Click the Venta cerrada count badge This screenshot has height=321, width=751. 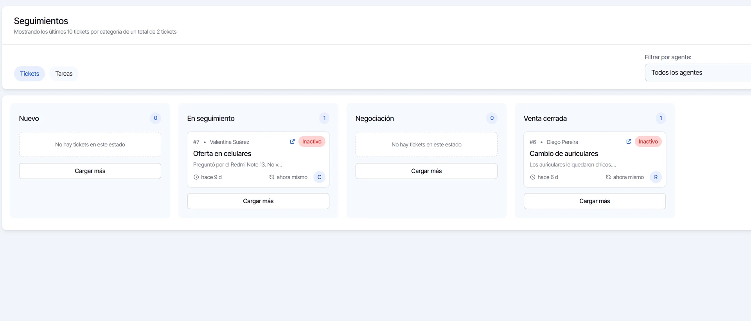click(661, 118)
